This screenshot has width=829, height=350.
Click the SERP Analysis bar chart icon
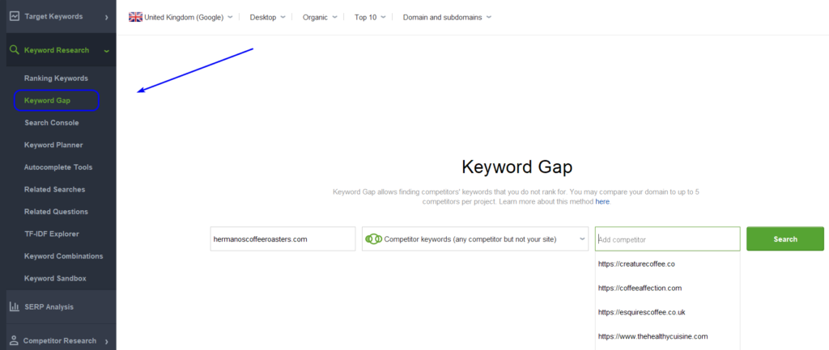pos(15,306)
